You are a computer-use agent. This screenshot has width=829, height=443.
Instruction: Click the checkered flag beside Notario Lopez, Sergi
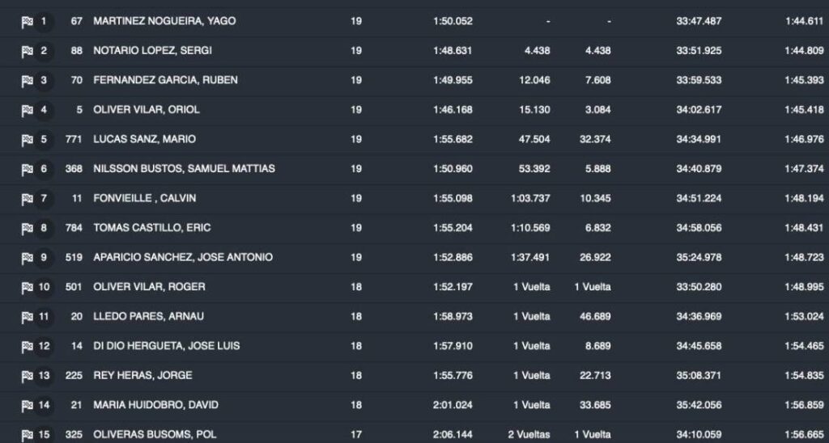(27, 51)
